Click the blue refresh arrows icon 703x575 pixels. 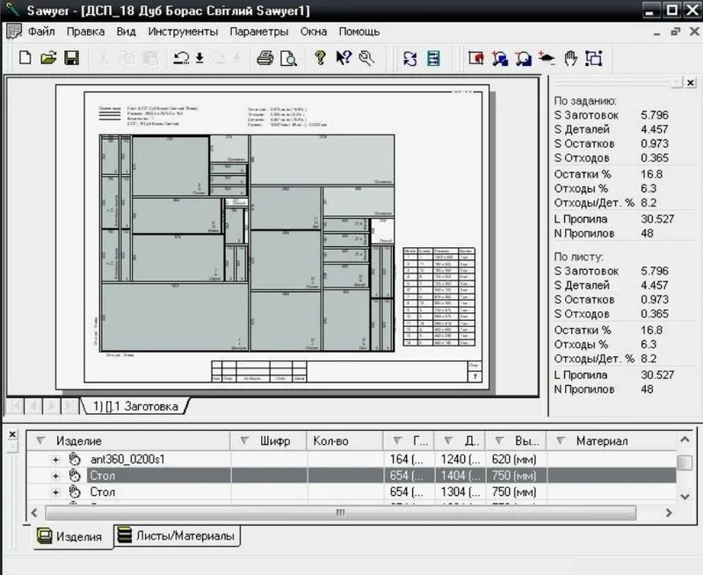[x=409, y=58]
